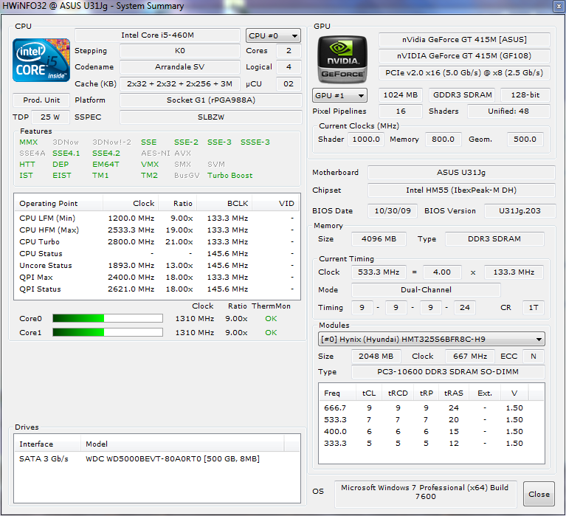Click the Operating Point column header
The height and width of the screenshot is (516, 566).
tap(58, 203)
